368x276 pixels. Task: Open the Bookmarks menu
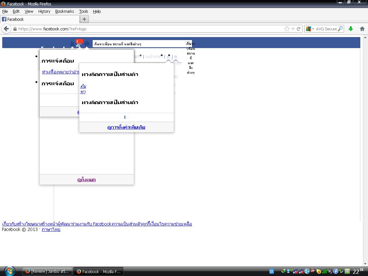tap(65, 11)
